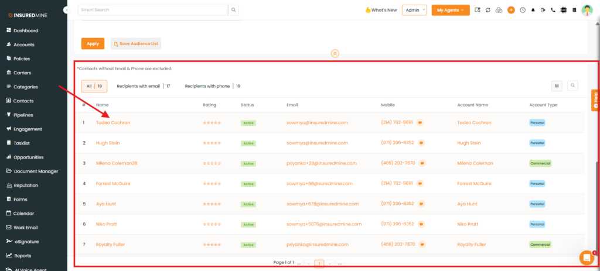
Task: Switch to Recipients with phone tab
Action: [x=212, y=86]
